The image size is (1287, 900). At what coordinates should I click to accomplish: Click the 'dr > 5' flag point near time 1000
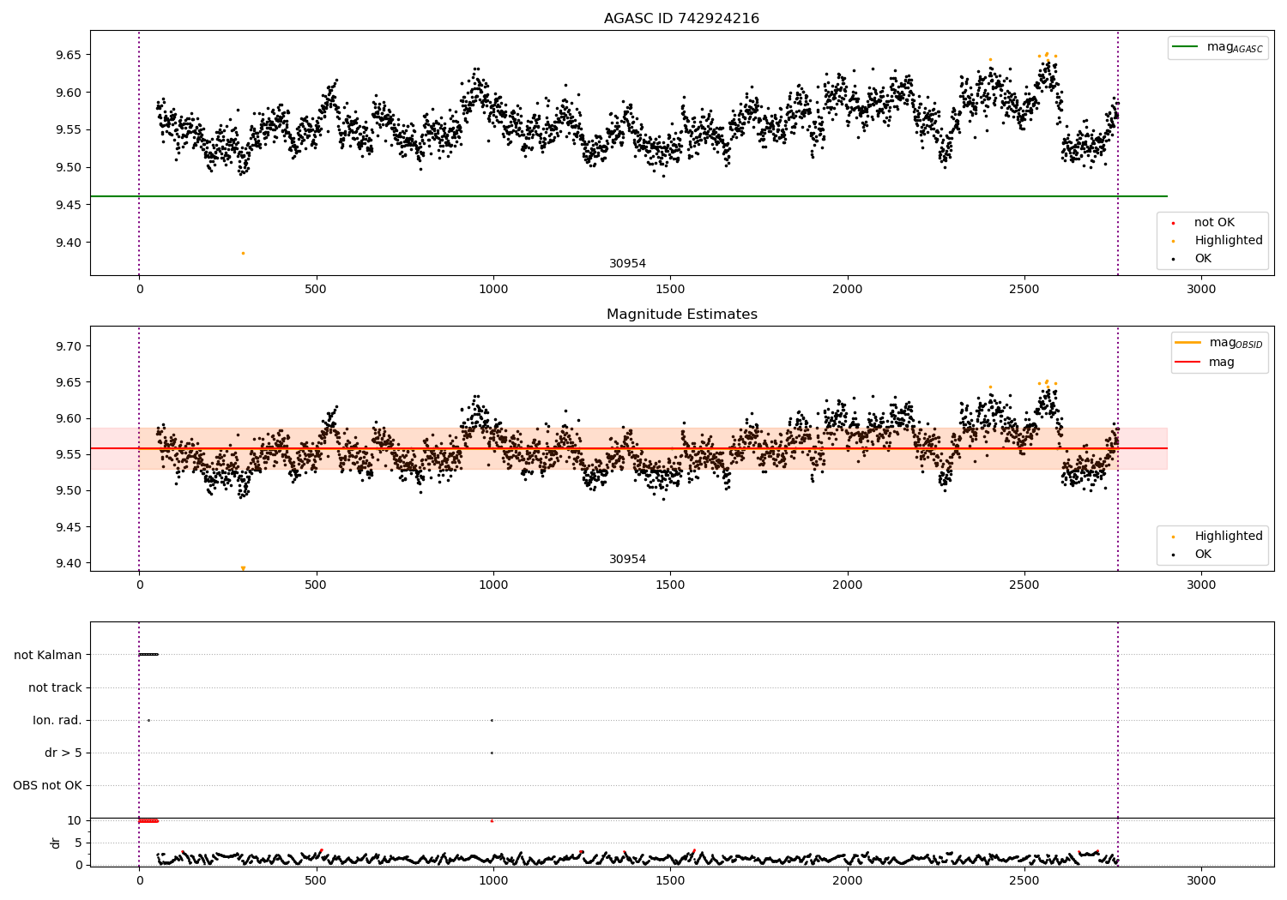[492, 753]
